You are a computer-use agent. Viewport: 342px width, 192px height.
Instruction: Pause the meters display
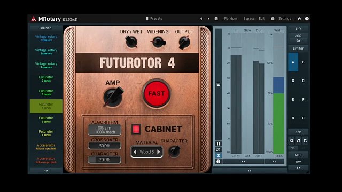[x=219, y=143]
